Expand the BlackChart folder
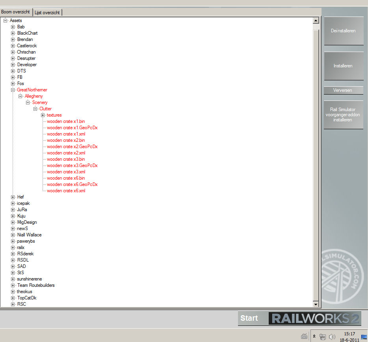Viewport: 368px width, 342px height. pos(13,33)
